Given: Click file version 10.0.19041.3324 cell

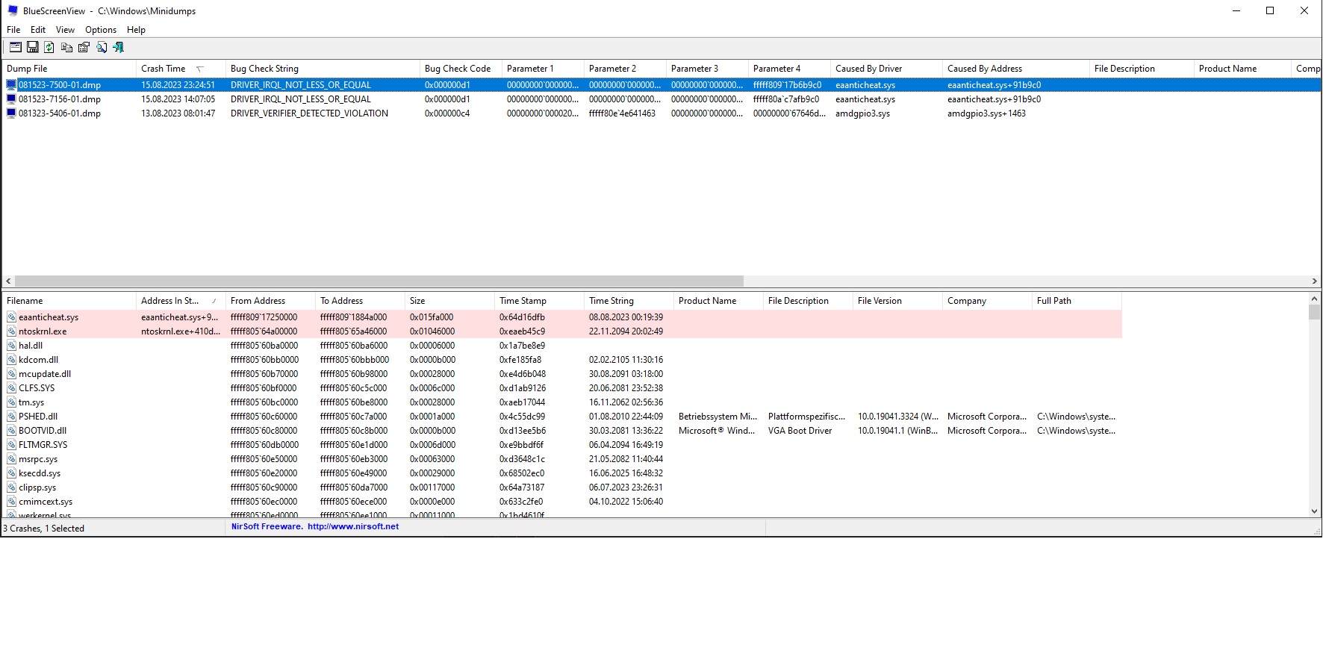Looking at the screenshot, I should pos(898,417).
